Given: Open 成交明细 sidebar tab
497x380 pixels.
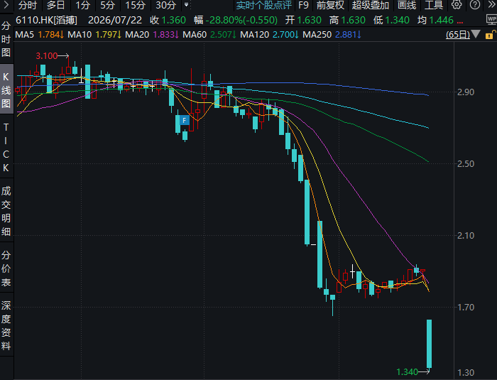Looking at the screenshot, I should pyautogui.click(x=6, y=211).
